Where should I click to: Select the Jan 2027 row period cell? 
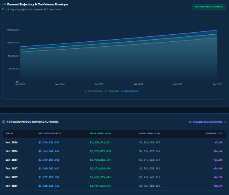click(x=12, y=160)
